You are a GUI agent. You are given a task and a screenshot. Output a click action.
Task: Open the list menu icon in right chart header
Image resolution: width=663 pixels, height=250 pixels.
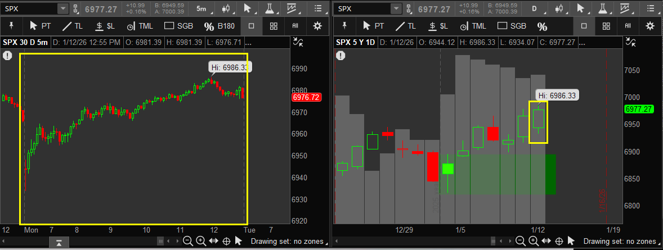[x=649, y=9]
